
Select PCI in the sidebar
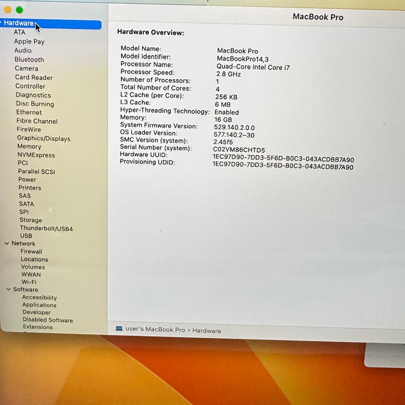[23, 163]
